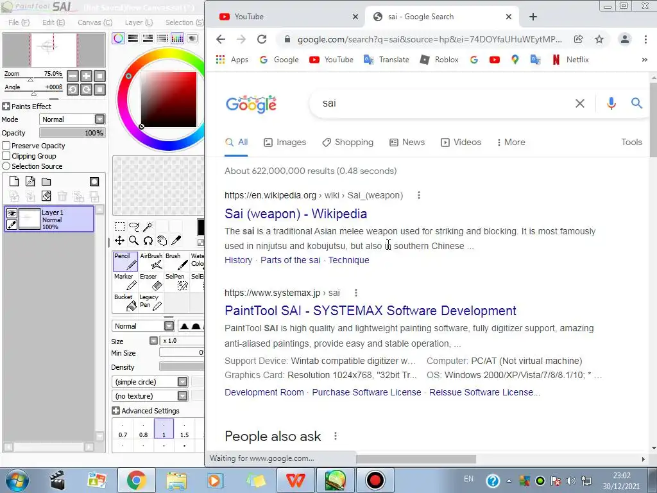The width and height of the screenshot is (657, 493).
Task: Open the brush Size multiplier dropdown
Action: click(154, 341)
